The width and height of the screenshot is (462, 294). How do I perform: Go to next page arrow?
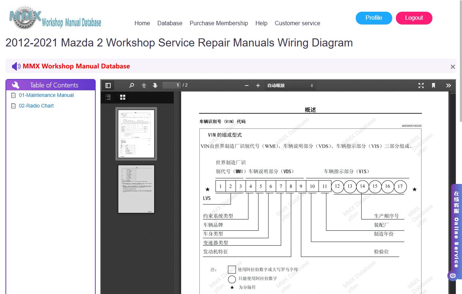tap(155, 86)
